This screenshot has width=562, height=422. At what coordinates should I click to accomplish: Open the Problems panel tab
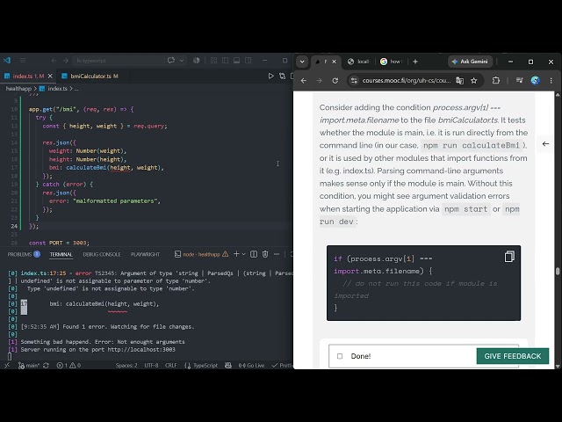(24, 254)
